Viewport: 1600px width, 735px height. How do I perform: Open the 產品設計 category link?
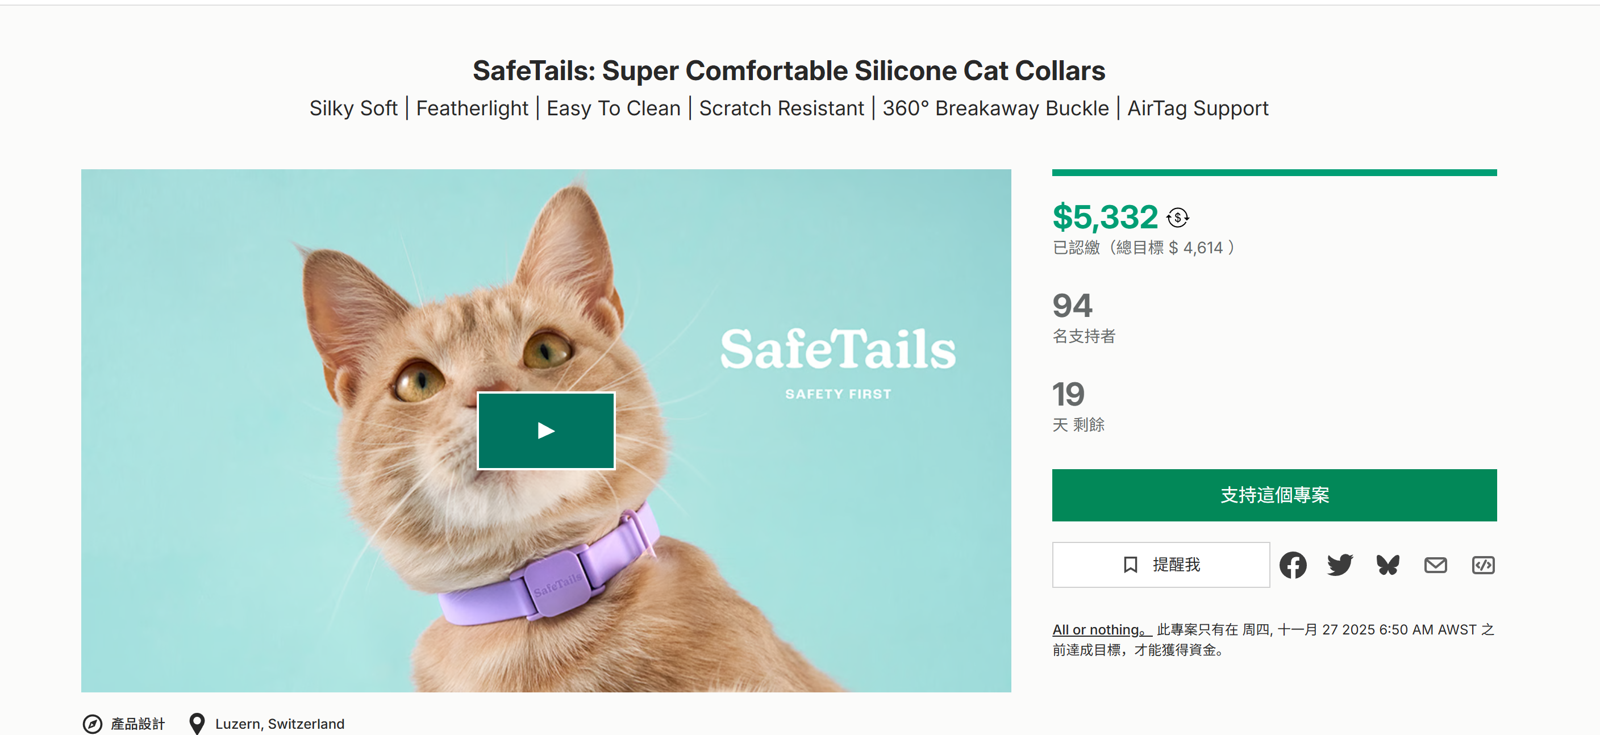click(x=137, y=724)
